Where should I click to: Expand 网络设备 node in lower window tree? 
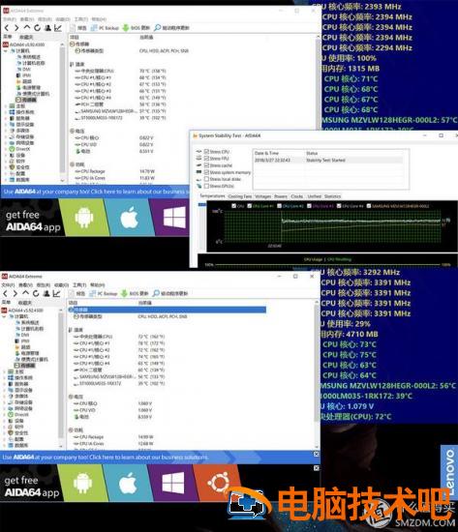5,408
